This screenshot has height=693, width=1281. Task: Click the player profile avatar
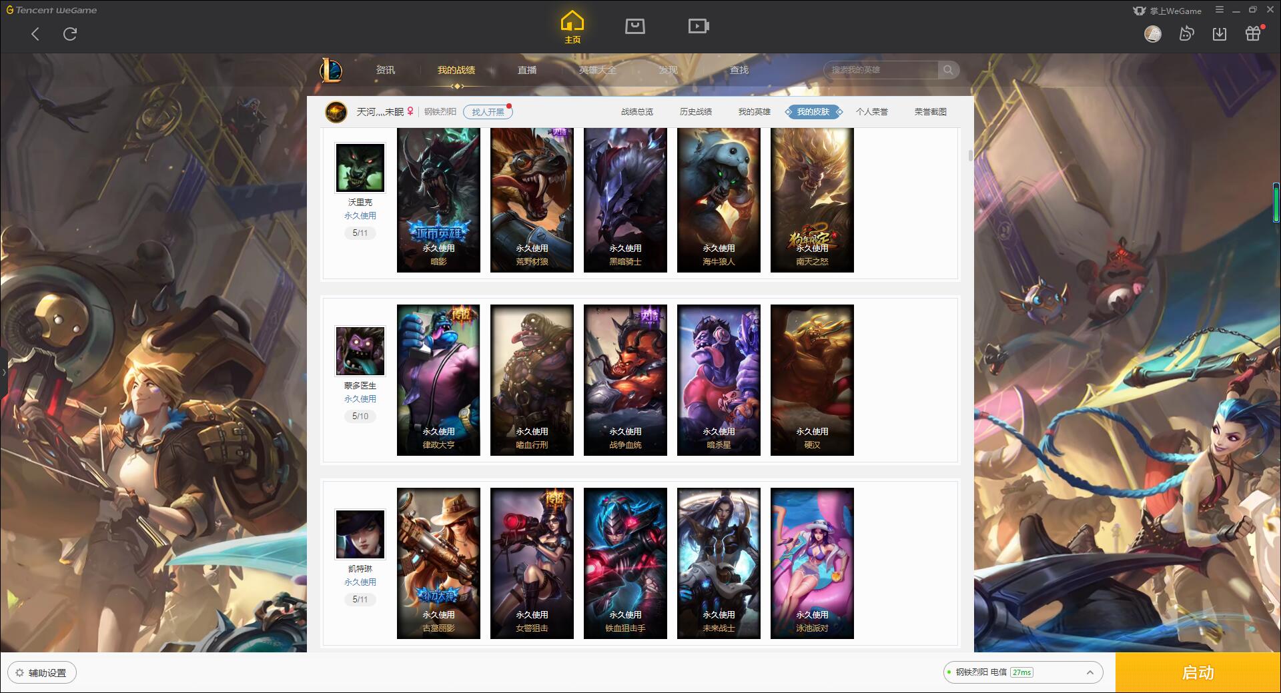tap(336, 112)
